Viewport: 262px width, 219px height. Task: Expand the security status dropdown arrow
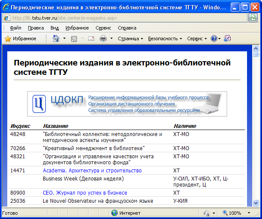(x=214, y=213)
